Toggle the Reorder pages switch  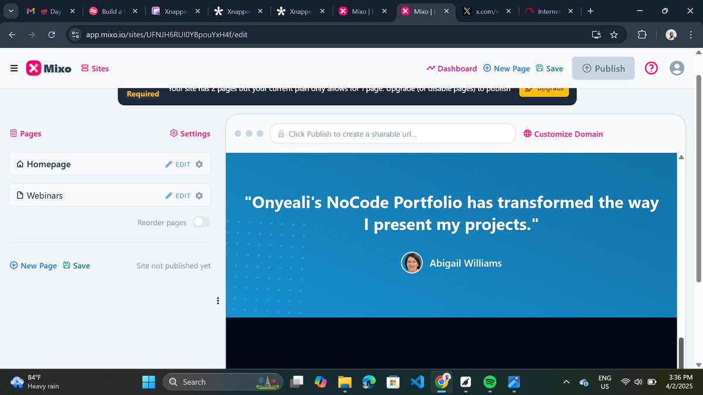point(202,222)
